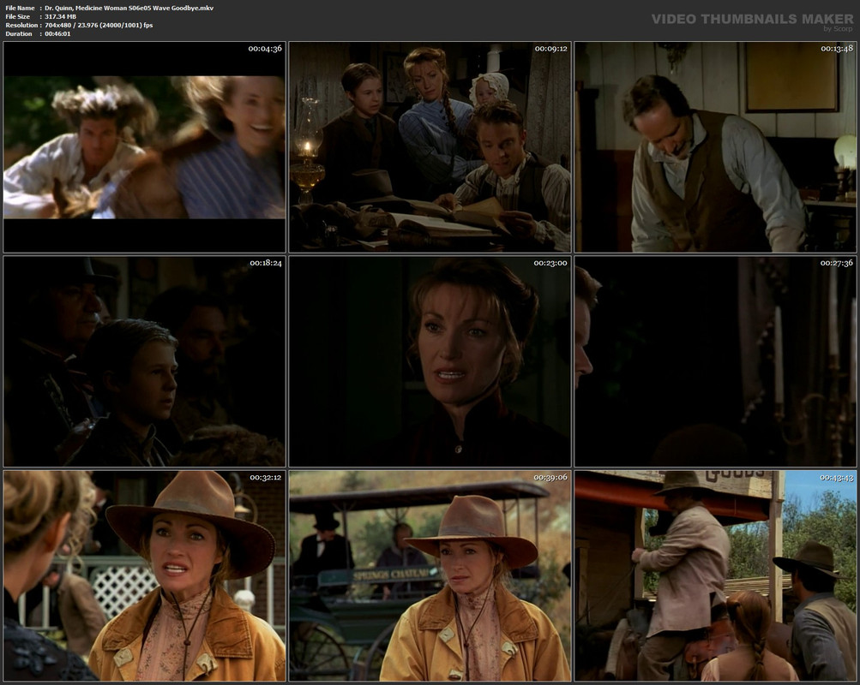Screen dimensions: 860x685
Task: Select the thumbnail at timestamp 00:27:36
Action: click(716, 361)
